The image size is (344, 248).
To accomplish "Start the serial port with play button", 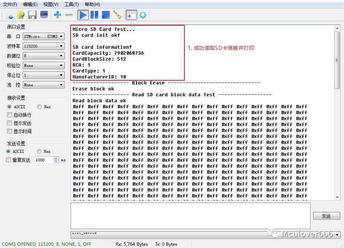I will point(83,15).
